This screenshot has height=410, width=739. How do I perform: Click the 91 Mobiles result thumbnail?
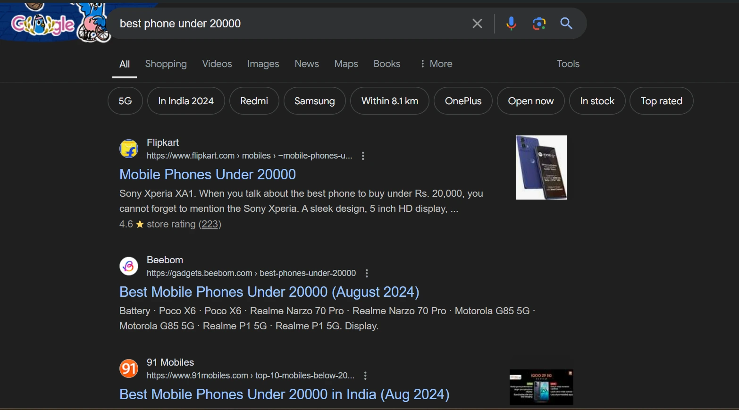click(541, 387)
